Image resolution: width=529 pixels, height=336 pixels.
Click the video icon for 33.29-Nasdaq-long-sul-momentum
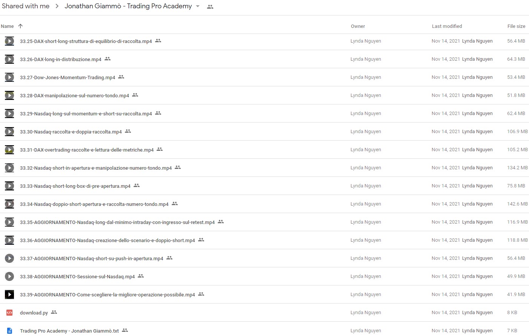(x=9, y=114)
